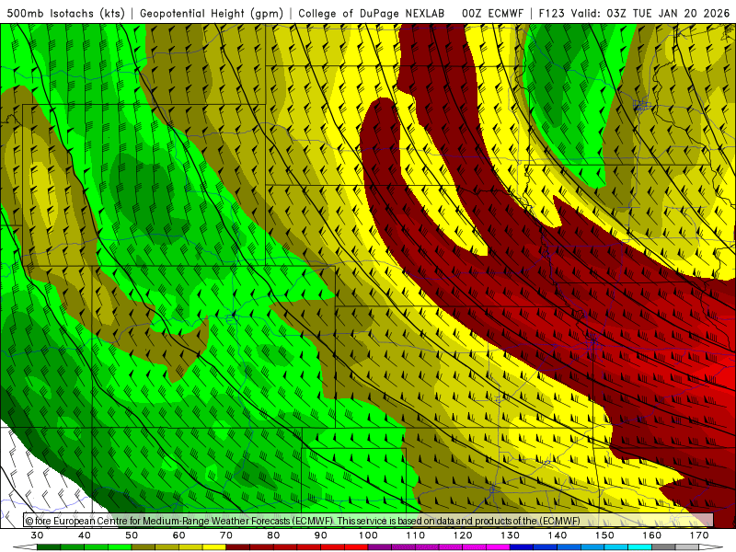Click the legend value 90
The height and width of the screenshot is (552, 736).
(321, 535)
